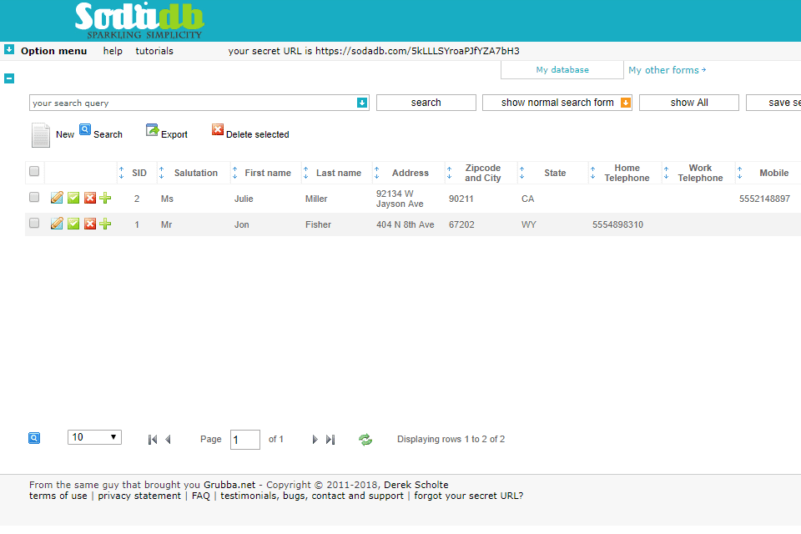Switch to the My database tab
Screen dimensions: 801x534
coord(562,70)
